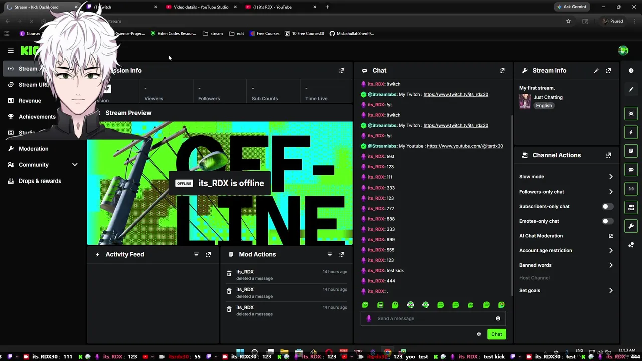Click the offline Stream Preview image

[220, 183]
